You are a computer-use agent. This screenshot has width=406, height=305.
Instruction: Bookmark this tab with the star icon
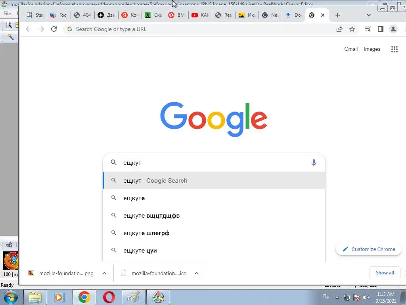(x=352, y=29)
